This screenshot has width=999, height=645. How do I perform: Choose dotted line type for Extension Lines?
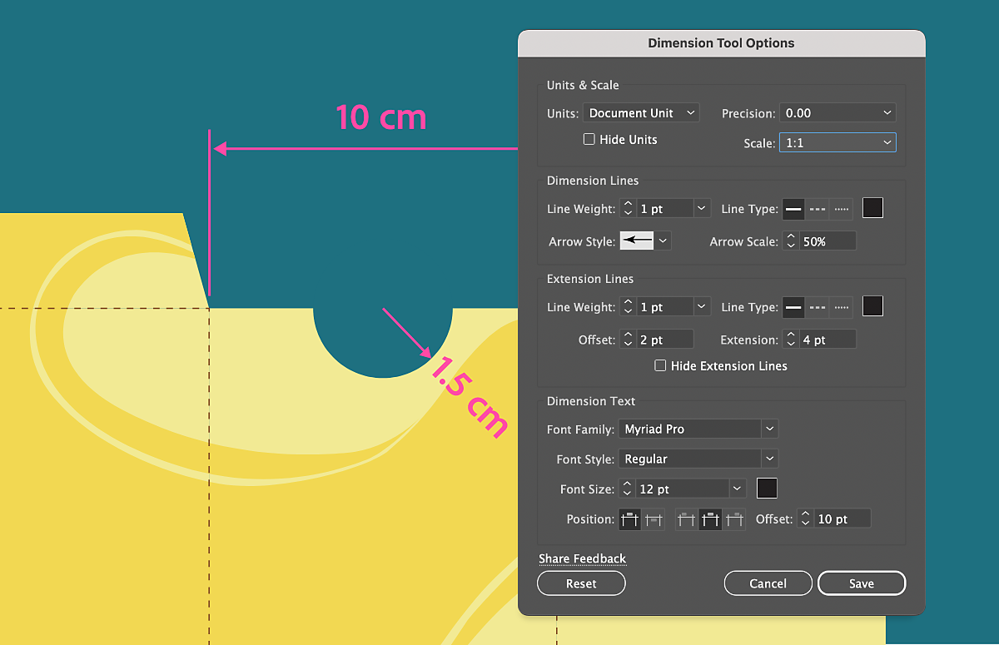tap(840, 306)
